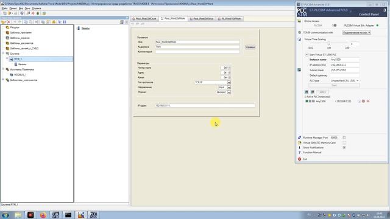Image resolution: width=390 pixels, height=219 pixels.
Task: Open the Вид menu
Action: click(21, 9)
